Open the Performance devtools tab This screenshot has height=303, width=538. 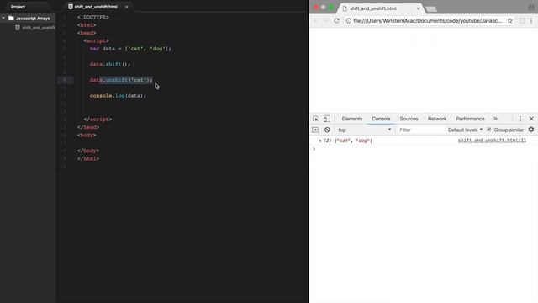tap(470, 119)
